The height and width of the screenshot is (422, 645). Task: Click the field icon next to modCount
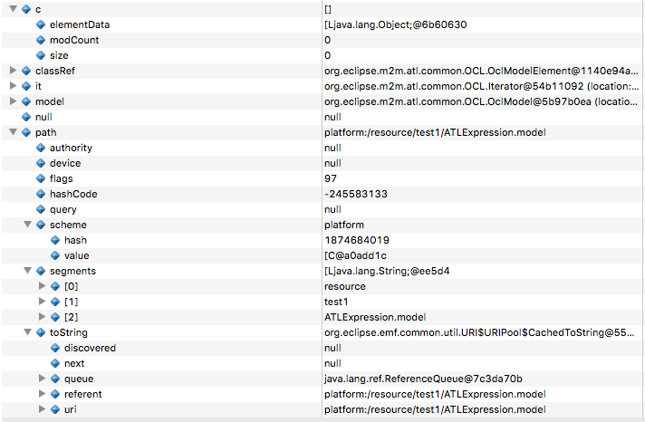pyautogui.click(x=41, y=40)
